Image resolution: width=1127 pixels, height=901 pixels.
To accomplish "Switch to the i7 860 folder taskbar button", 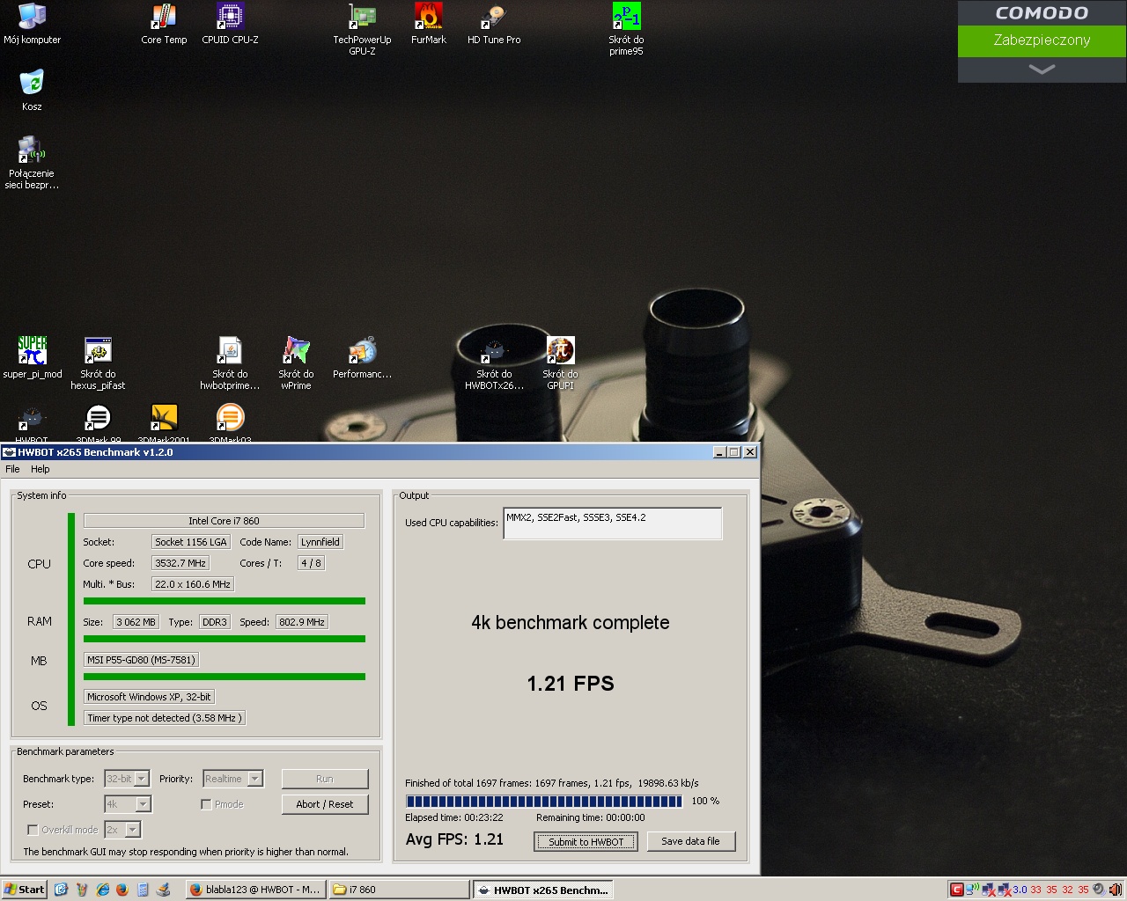I will point(399,890).
